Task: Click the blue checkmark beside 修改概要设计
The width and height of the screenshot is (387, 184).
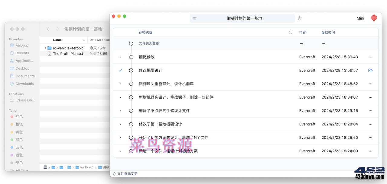Action: (x=120, y=70)
